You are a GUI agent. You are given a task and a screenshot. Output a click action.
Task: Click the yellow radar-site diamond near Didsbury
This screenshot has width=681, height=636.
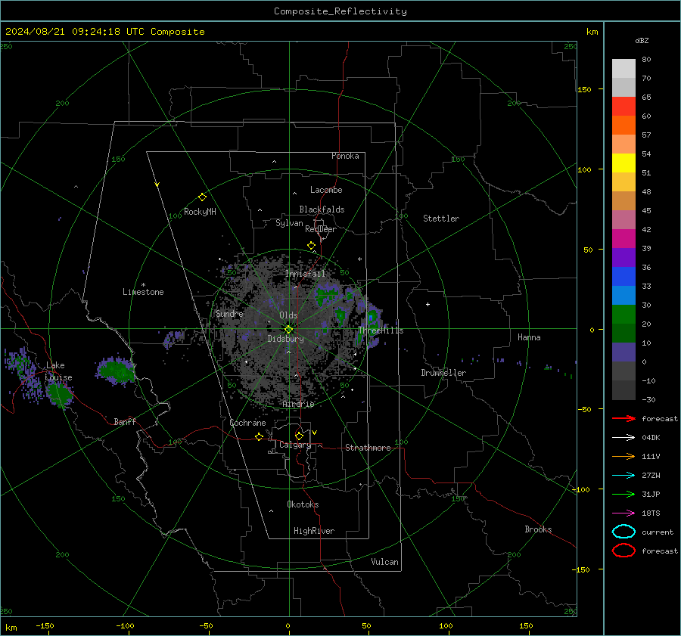288,330
